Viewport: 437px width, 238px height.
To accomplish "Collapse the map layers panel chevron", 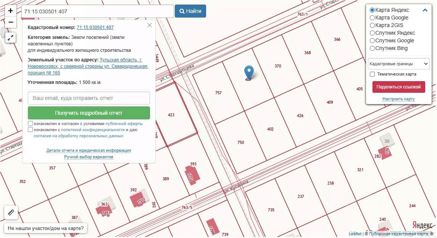I will click(x=425, y=10).
